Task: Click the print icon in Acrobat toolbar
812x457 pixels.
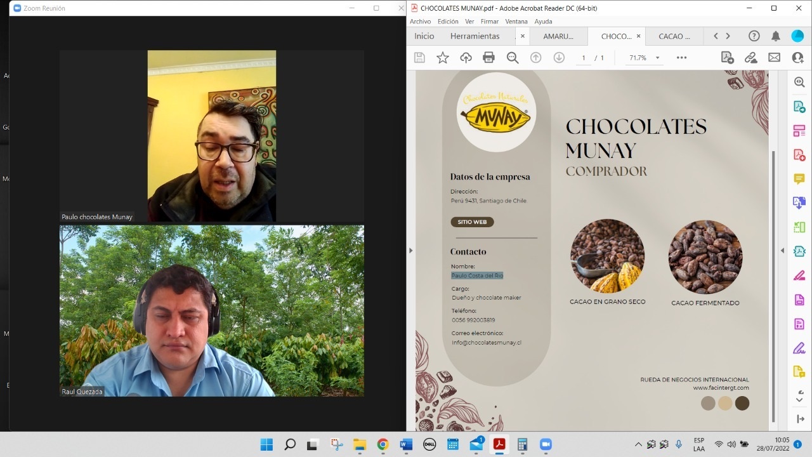Action: [488, 58]
